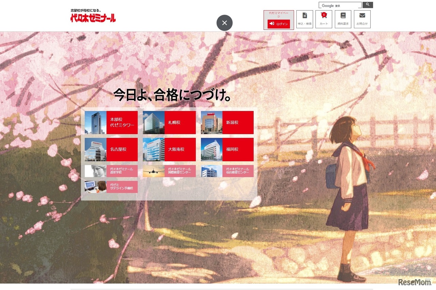
Task: Open the カート shopping cart
Action: click(x=324, y=19)
